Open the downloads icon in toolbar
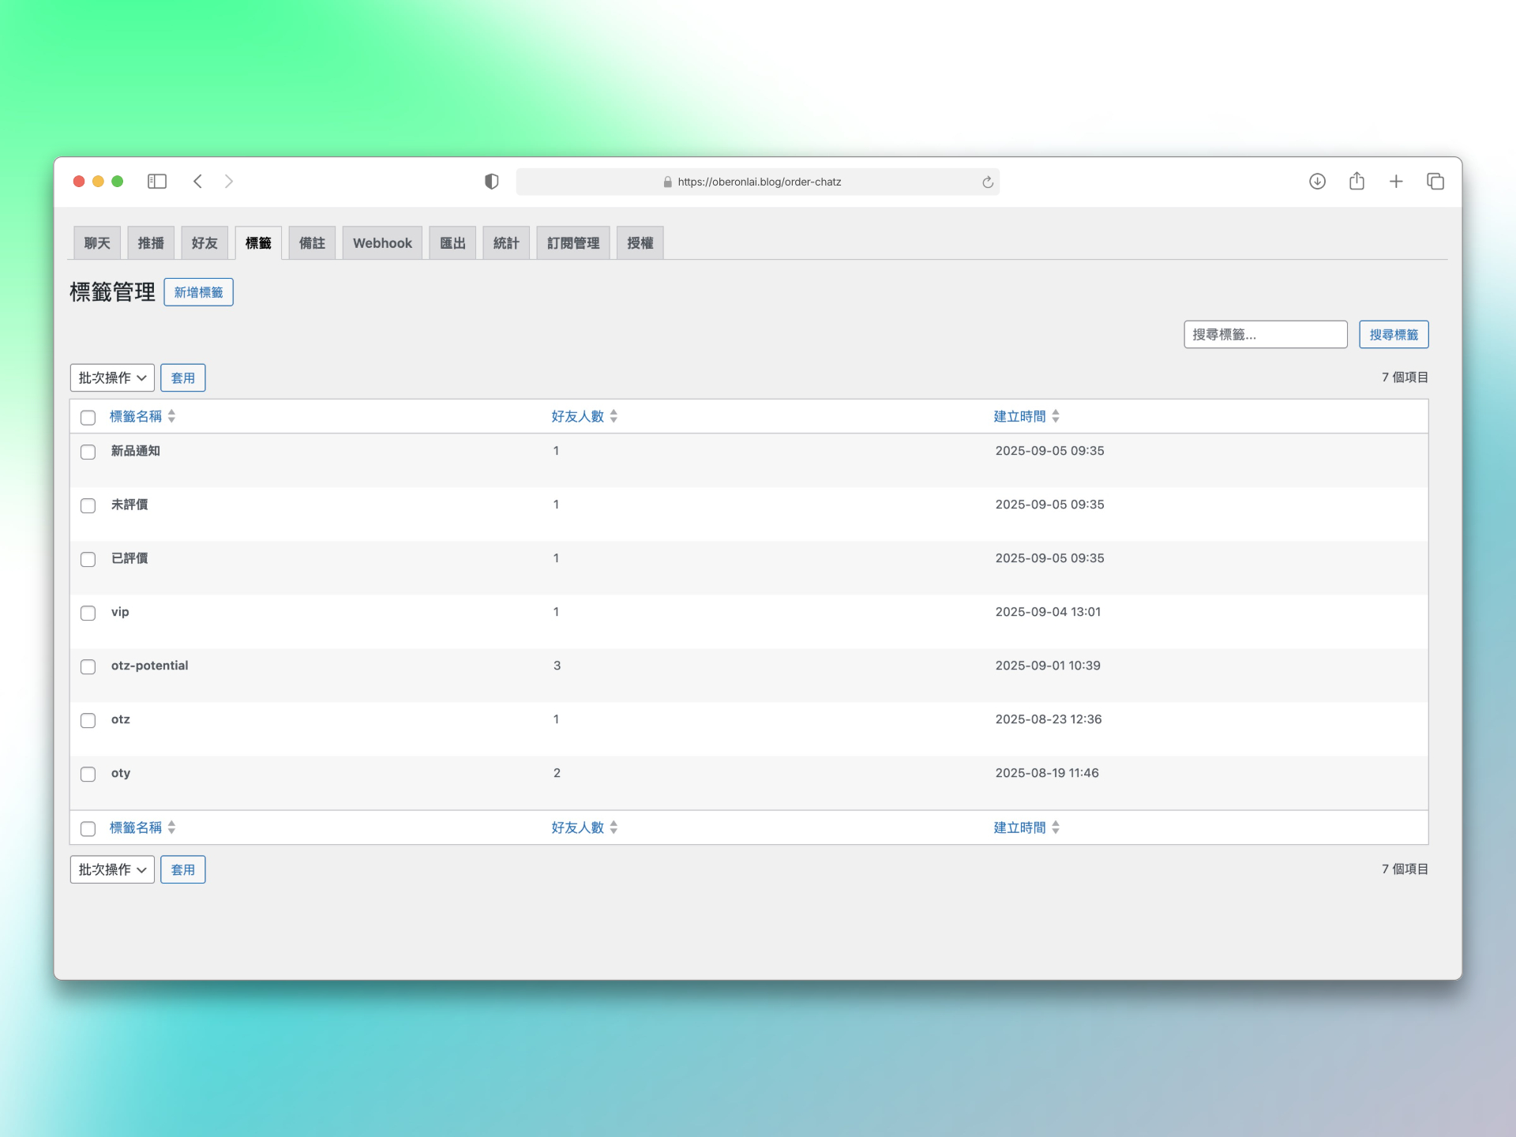The width and height of the screenshot is (1516, 1137). pyautogui.click(x=1317, y=182)
